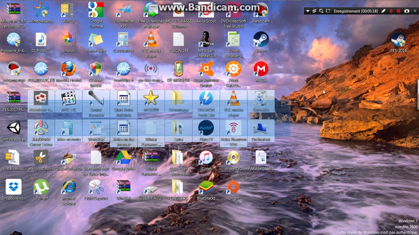
Task: Select the Pluto TV icon
Action: click(x=206, y=128)
